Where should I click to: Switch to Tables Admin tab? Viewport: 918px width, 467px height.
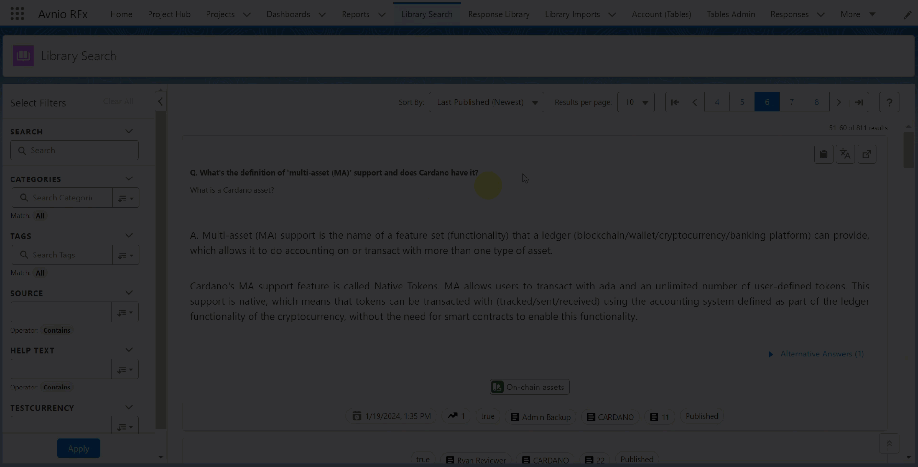tap(731, 14)
